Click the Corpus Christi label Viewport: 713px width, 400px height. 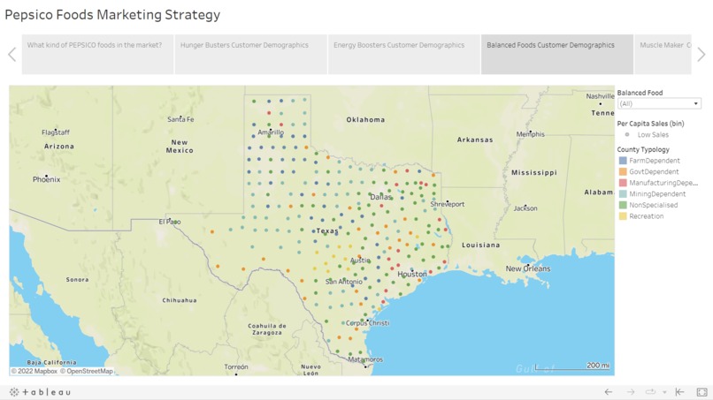tap(367, 323)
